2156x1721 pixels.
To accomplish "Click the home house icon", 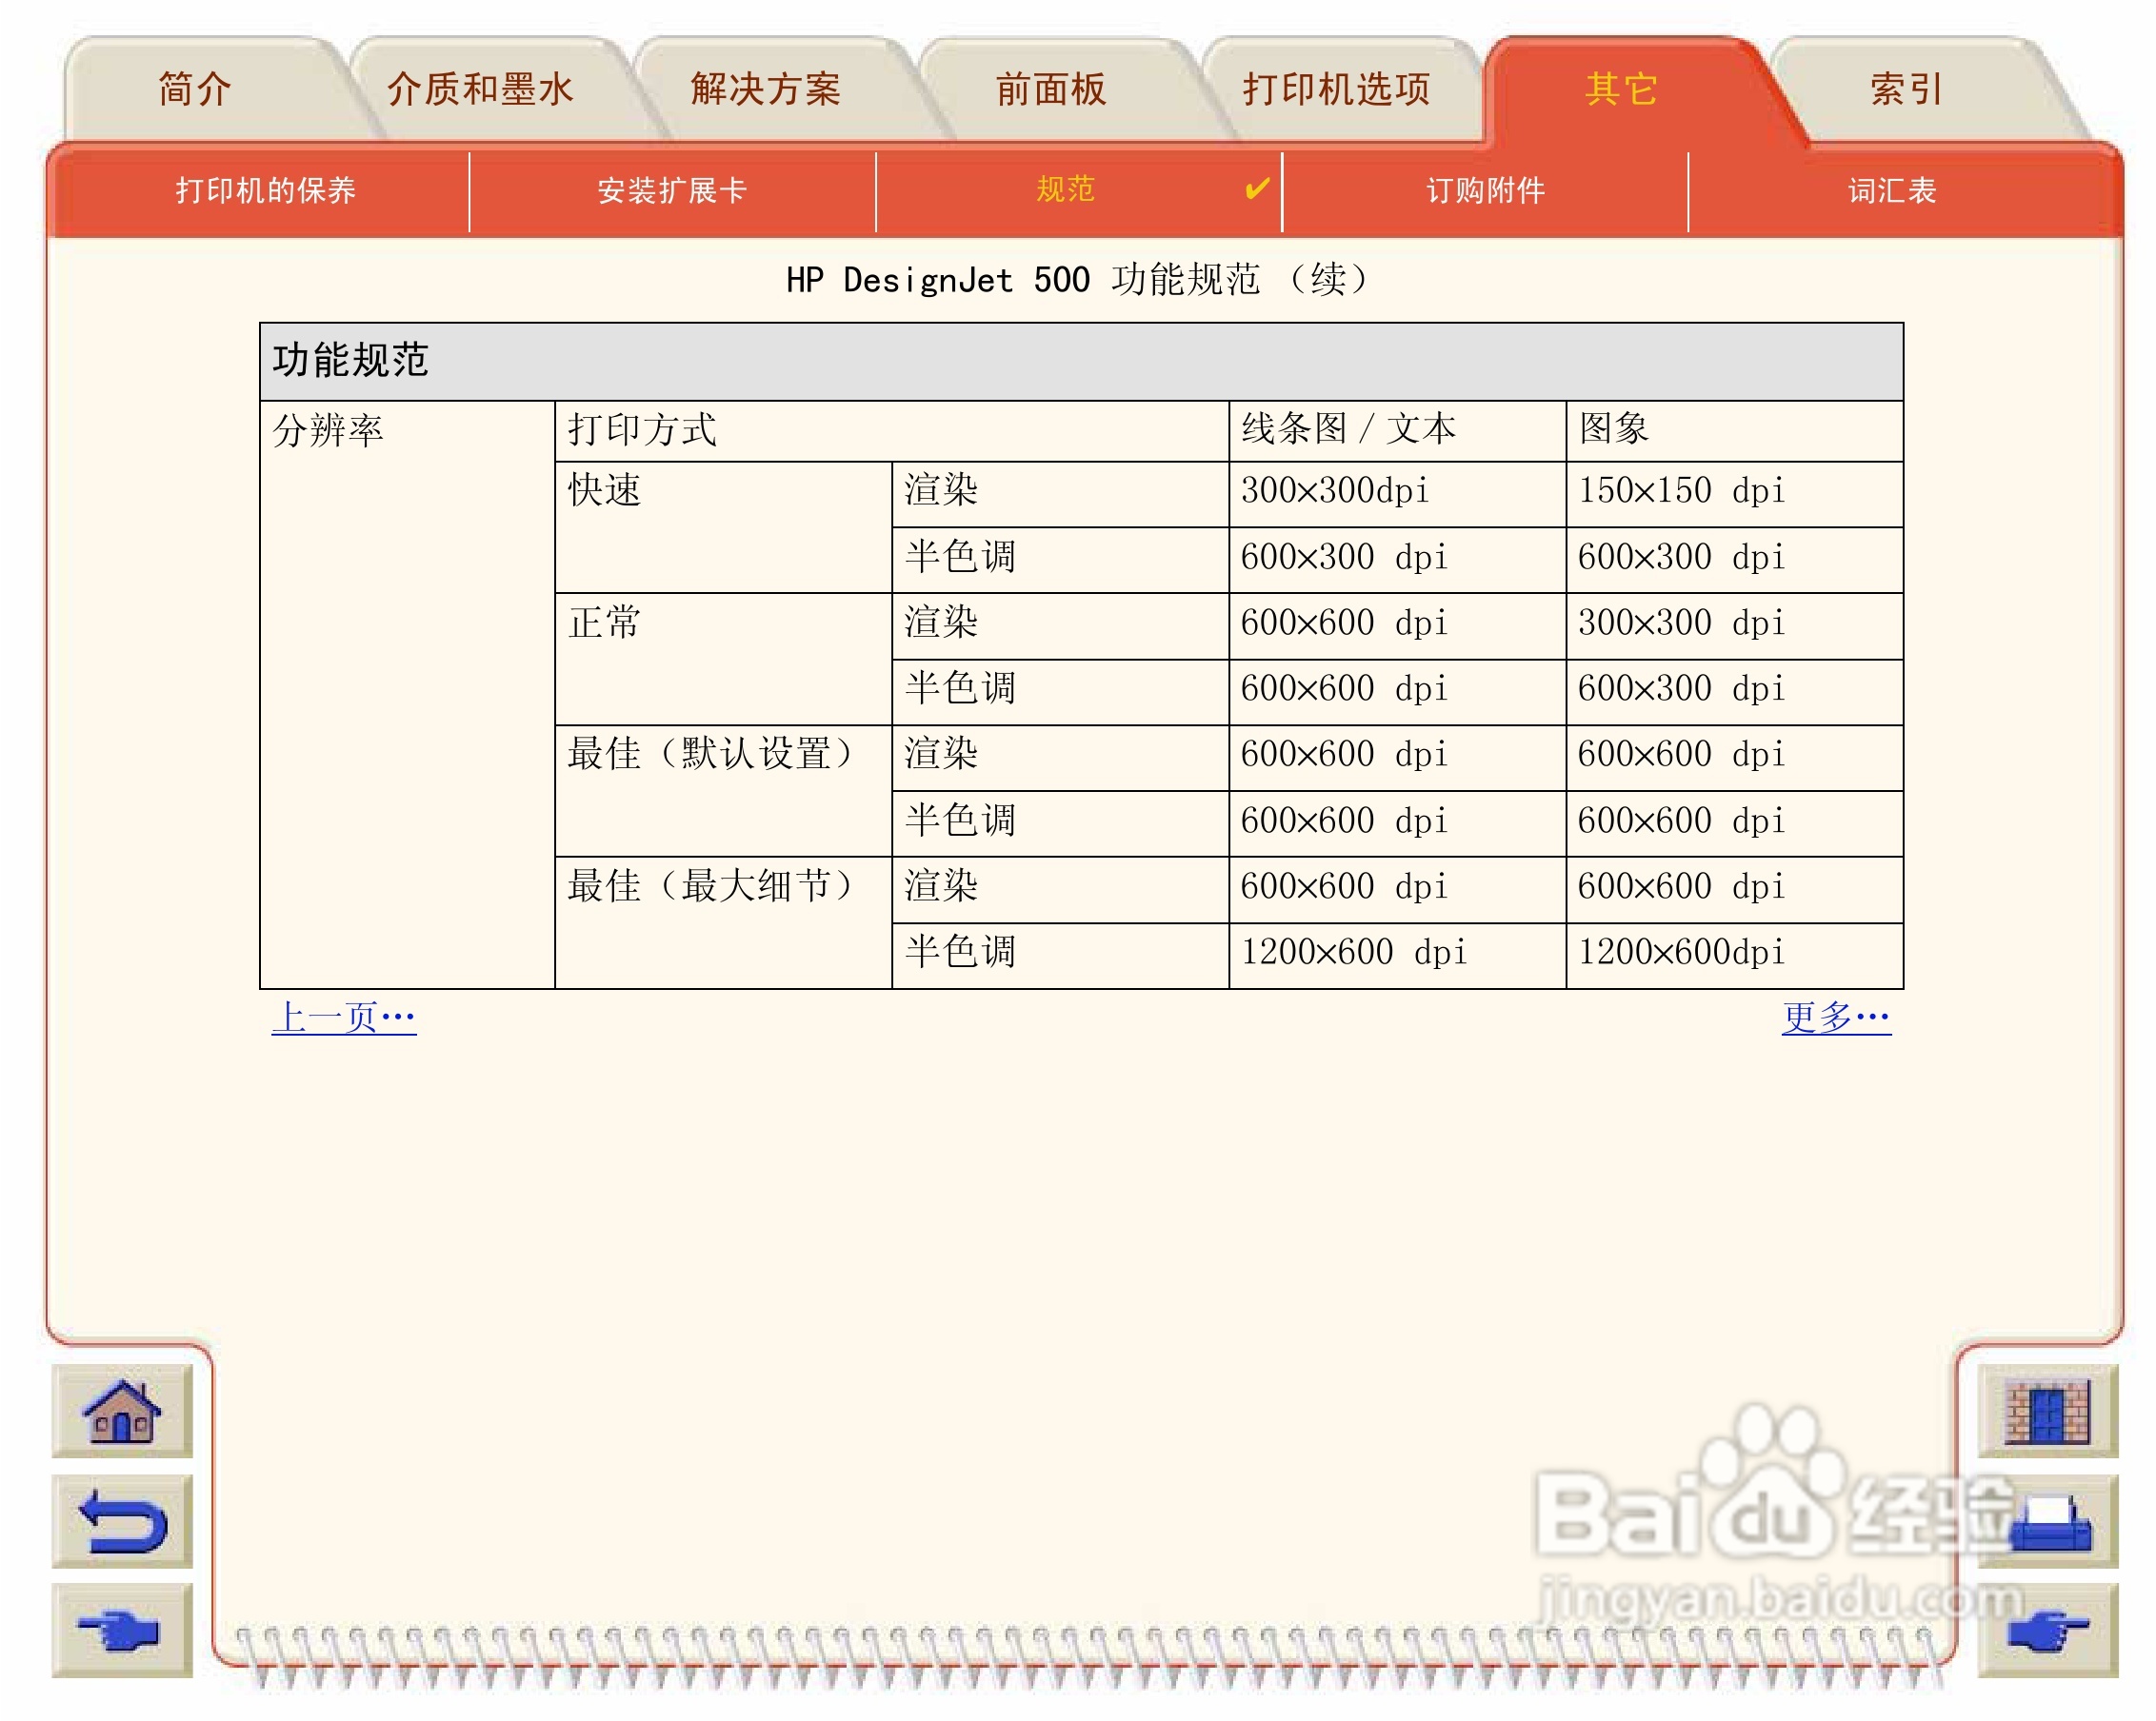I will click(121, 1412).
